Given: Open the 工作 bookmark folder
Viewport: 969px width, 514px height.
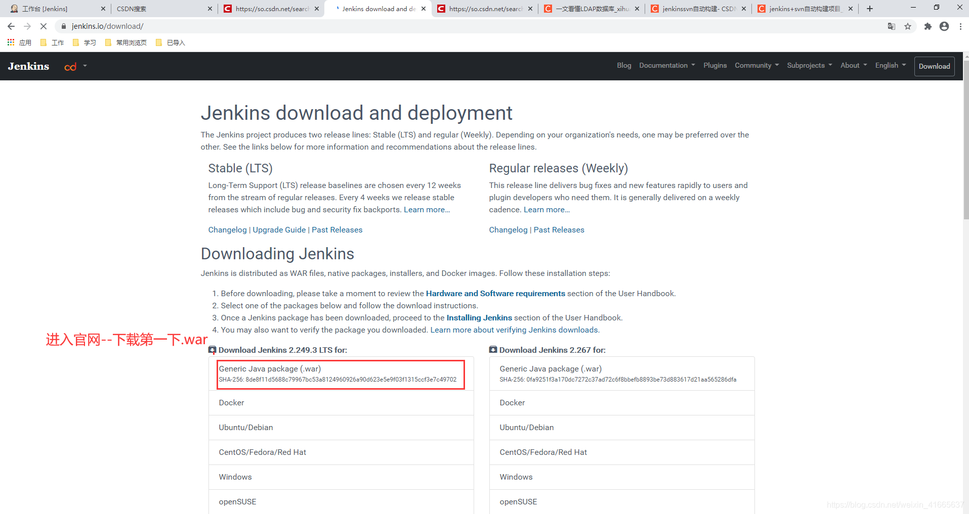Looking at the screenshot, I should [x=52, y=42].
